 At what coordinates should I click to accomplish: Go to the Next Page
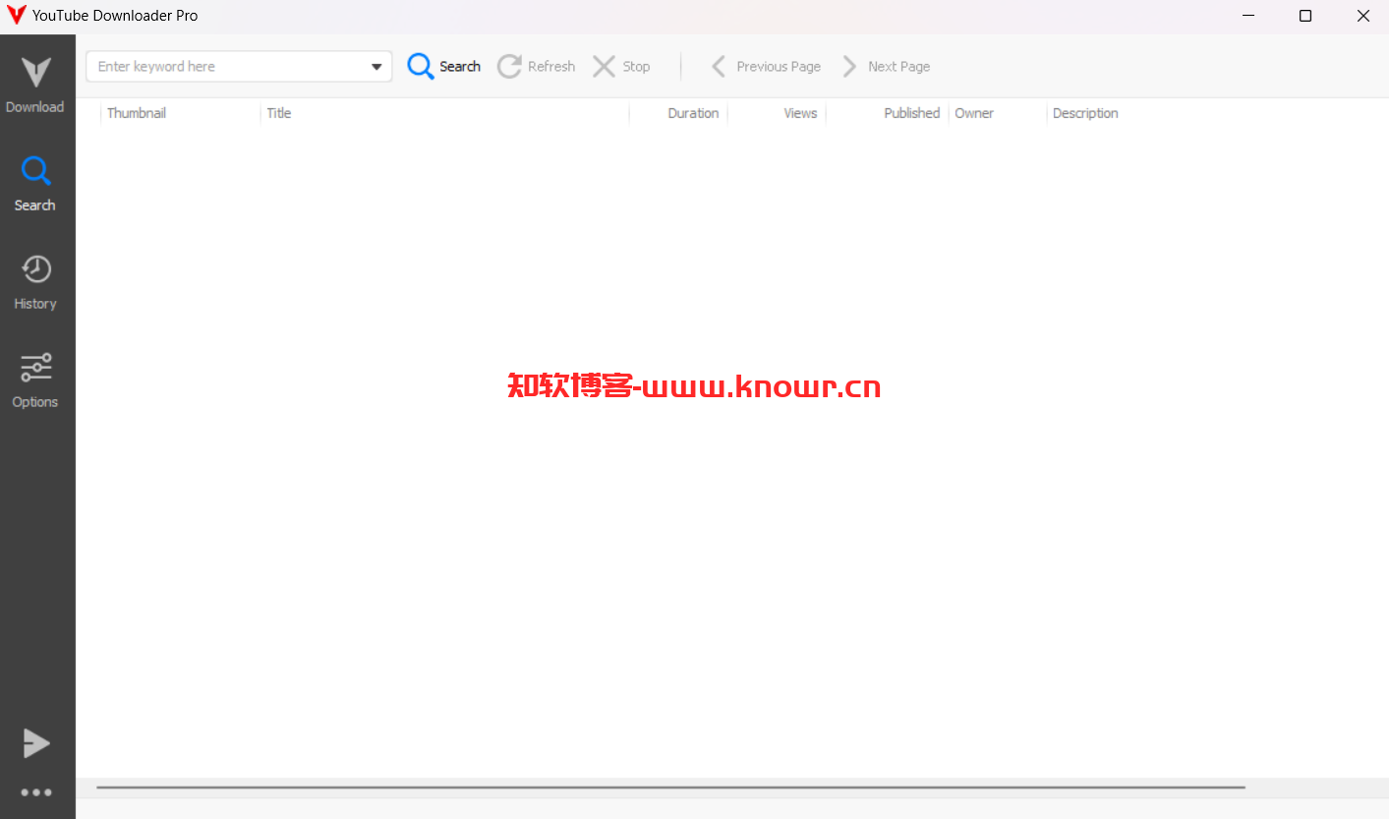click(x=886, y=66)
